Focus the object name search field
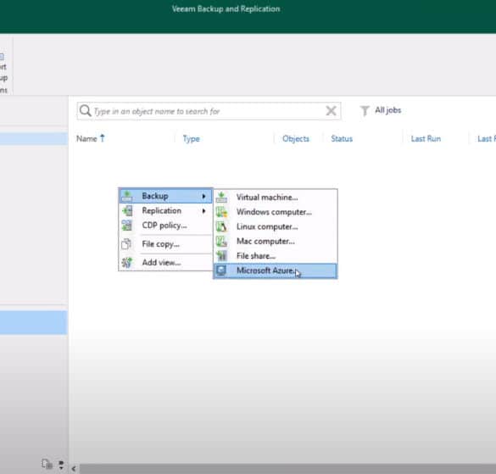The width and height of the screenshot is (496, 474). click(x=209, y=111)
